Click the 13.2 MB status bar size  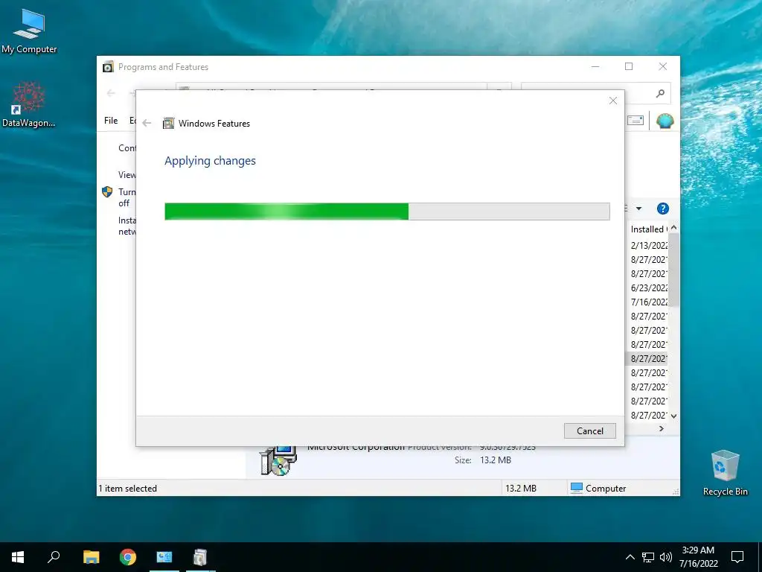click(520, 489)
